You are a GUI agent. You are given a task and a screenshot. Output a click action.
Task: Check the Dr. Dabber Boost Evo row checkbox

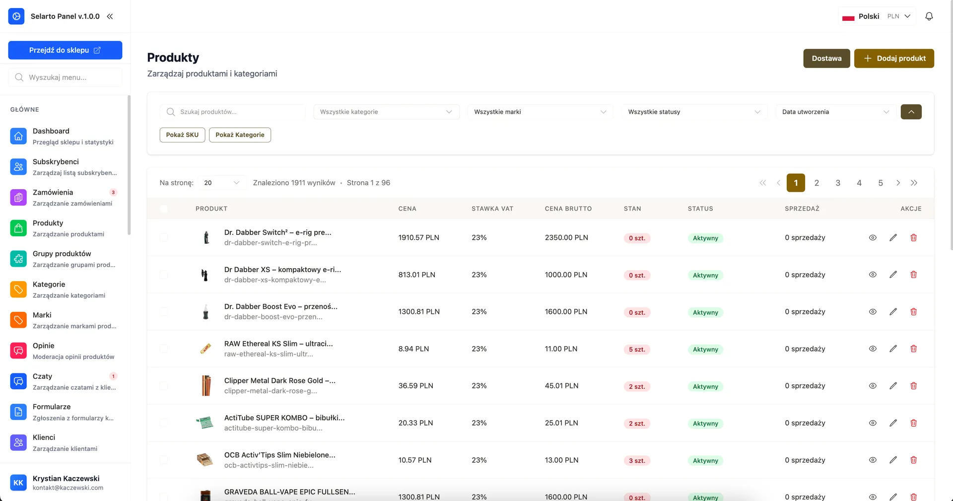coord(164,312)
